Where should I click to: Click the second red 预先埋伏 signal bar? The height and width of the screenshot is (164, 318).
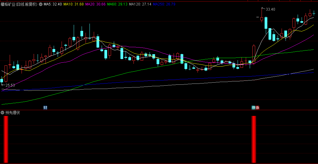pyautogui.click(x=254, y=139)
